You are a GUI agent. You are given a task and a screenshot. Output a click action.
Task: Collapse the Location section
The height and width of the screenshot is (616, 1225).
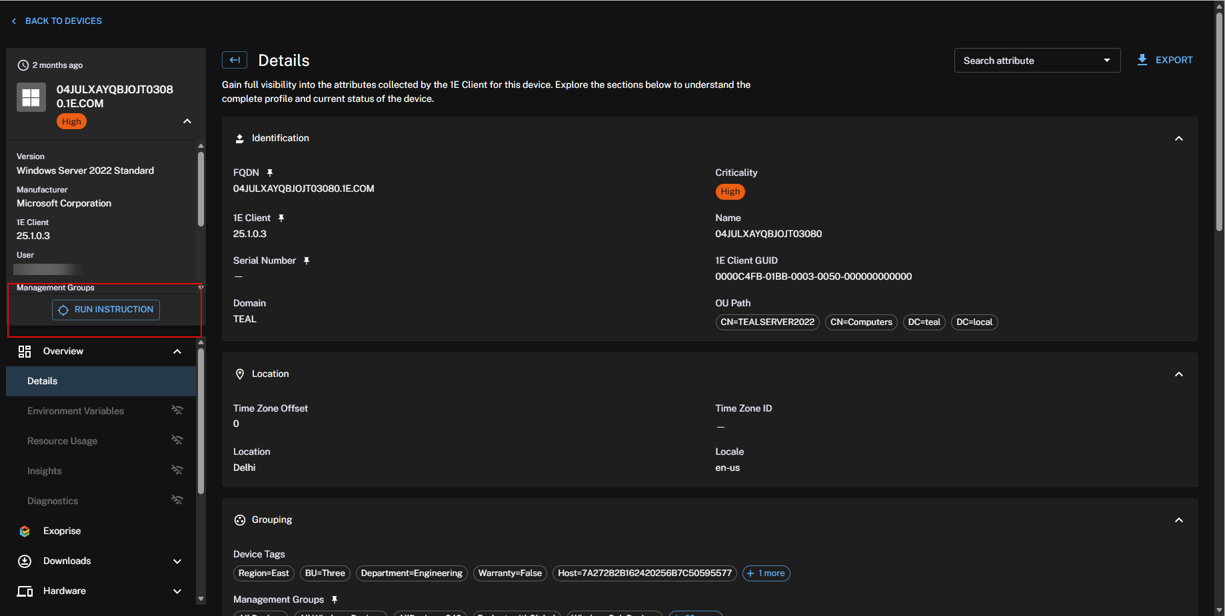pos(1178,374)
